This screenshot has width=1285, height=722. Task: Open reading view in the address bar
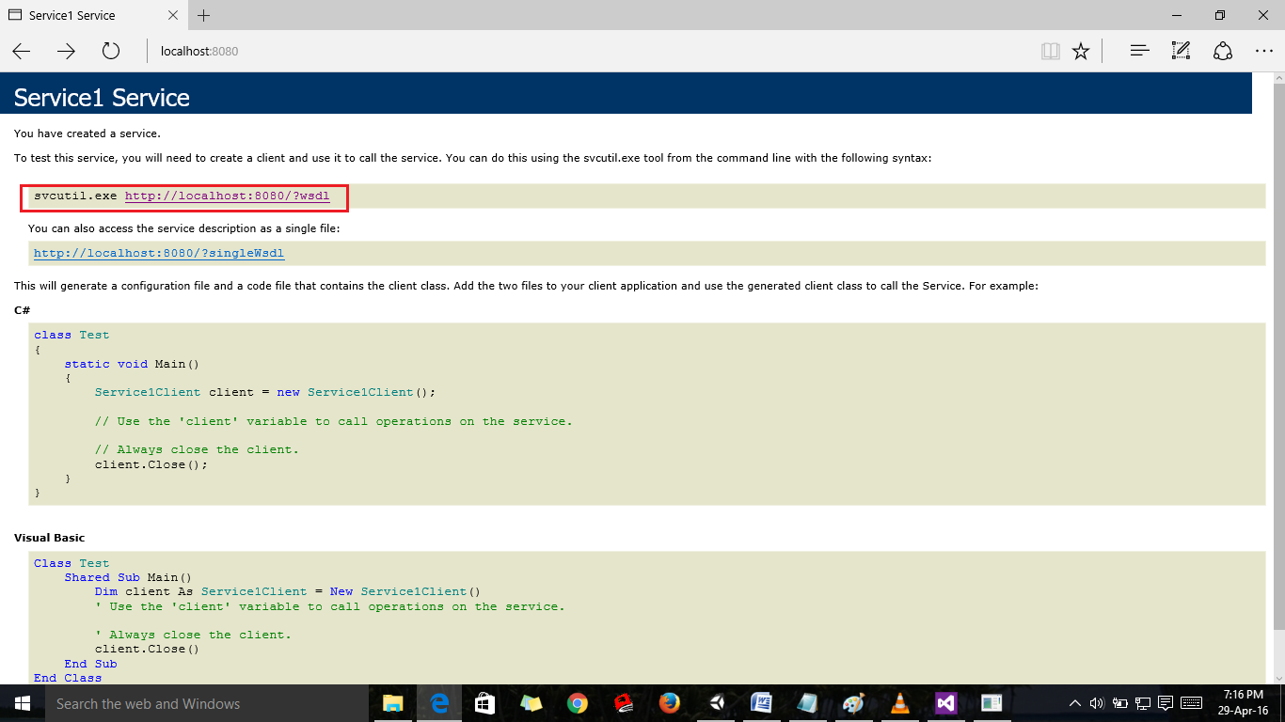pos(1051,51)
